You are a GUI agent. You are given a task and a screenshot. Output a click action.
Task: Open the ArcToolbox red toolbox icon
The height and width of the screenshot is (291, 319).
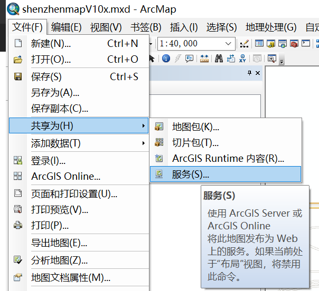[x=294, y=43]
